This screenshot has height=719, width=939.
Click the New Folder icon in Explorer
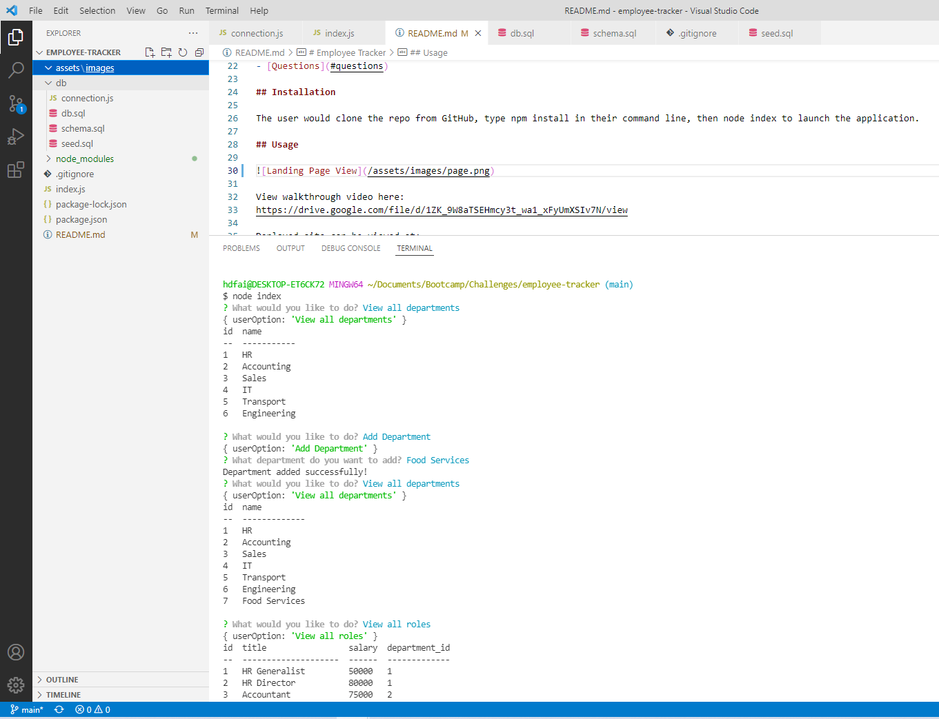[x=166, y=52]
